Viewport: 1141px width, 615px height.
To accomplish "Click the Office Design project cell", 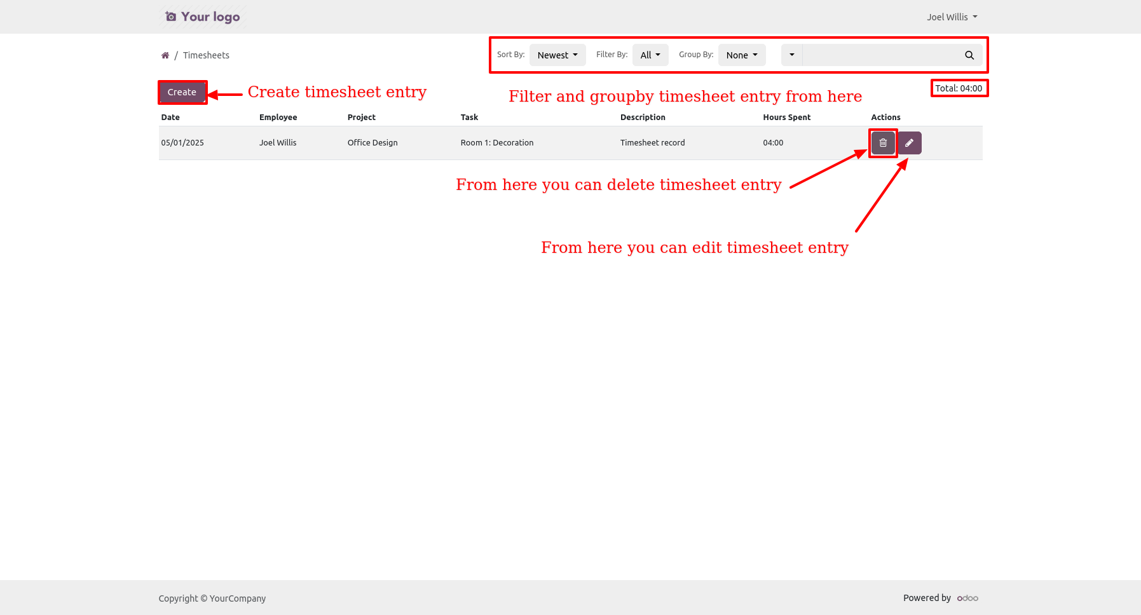I will pos(372,143).
